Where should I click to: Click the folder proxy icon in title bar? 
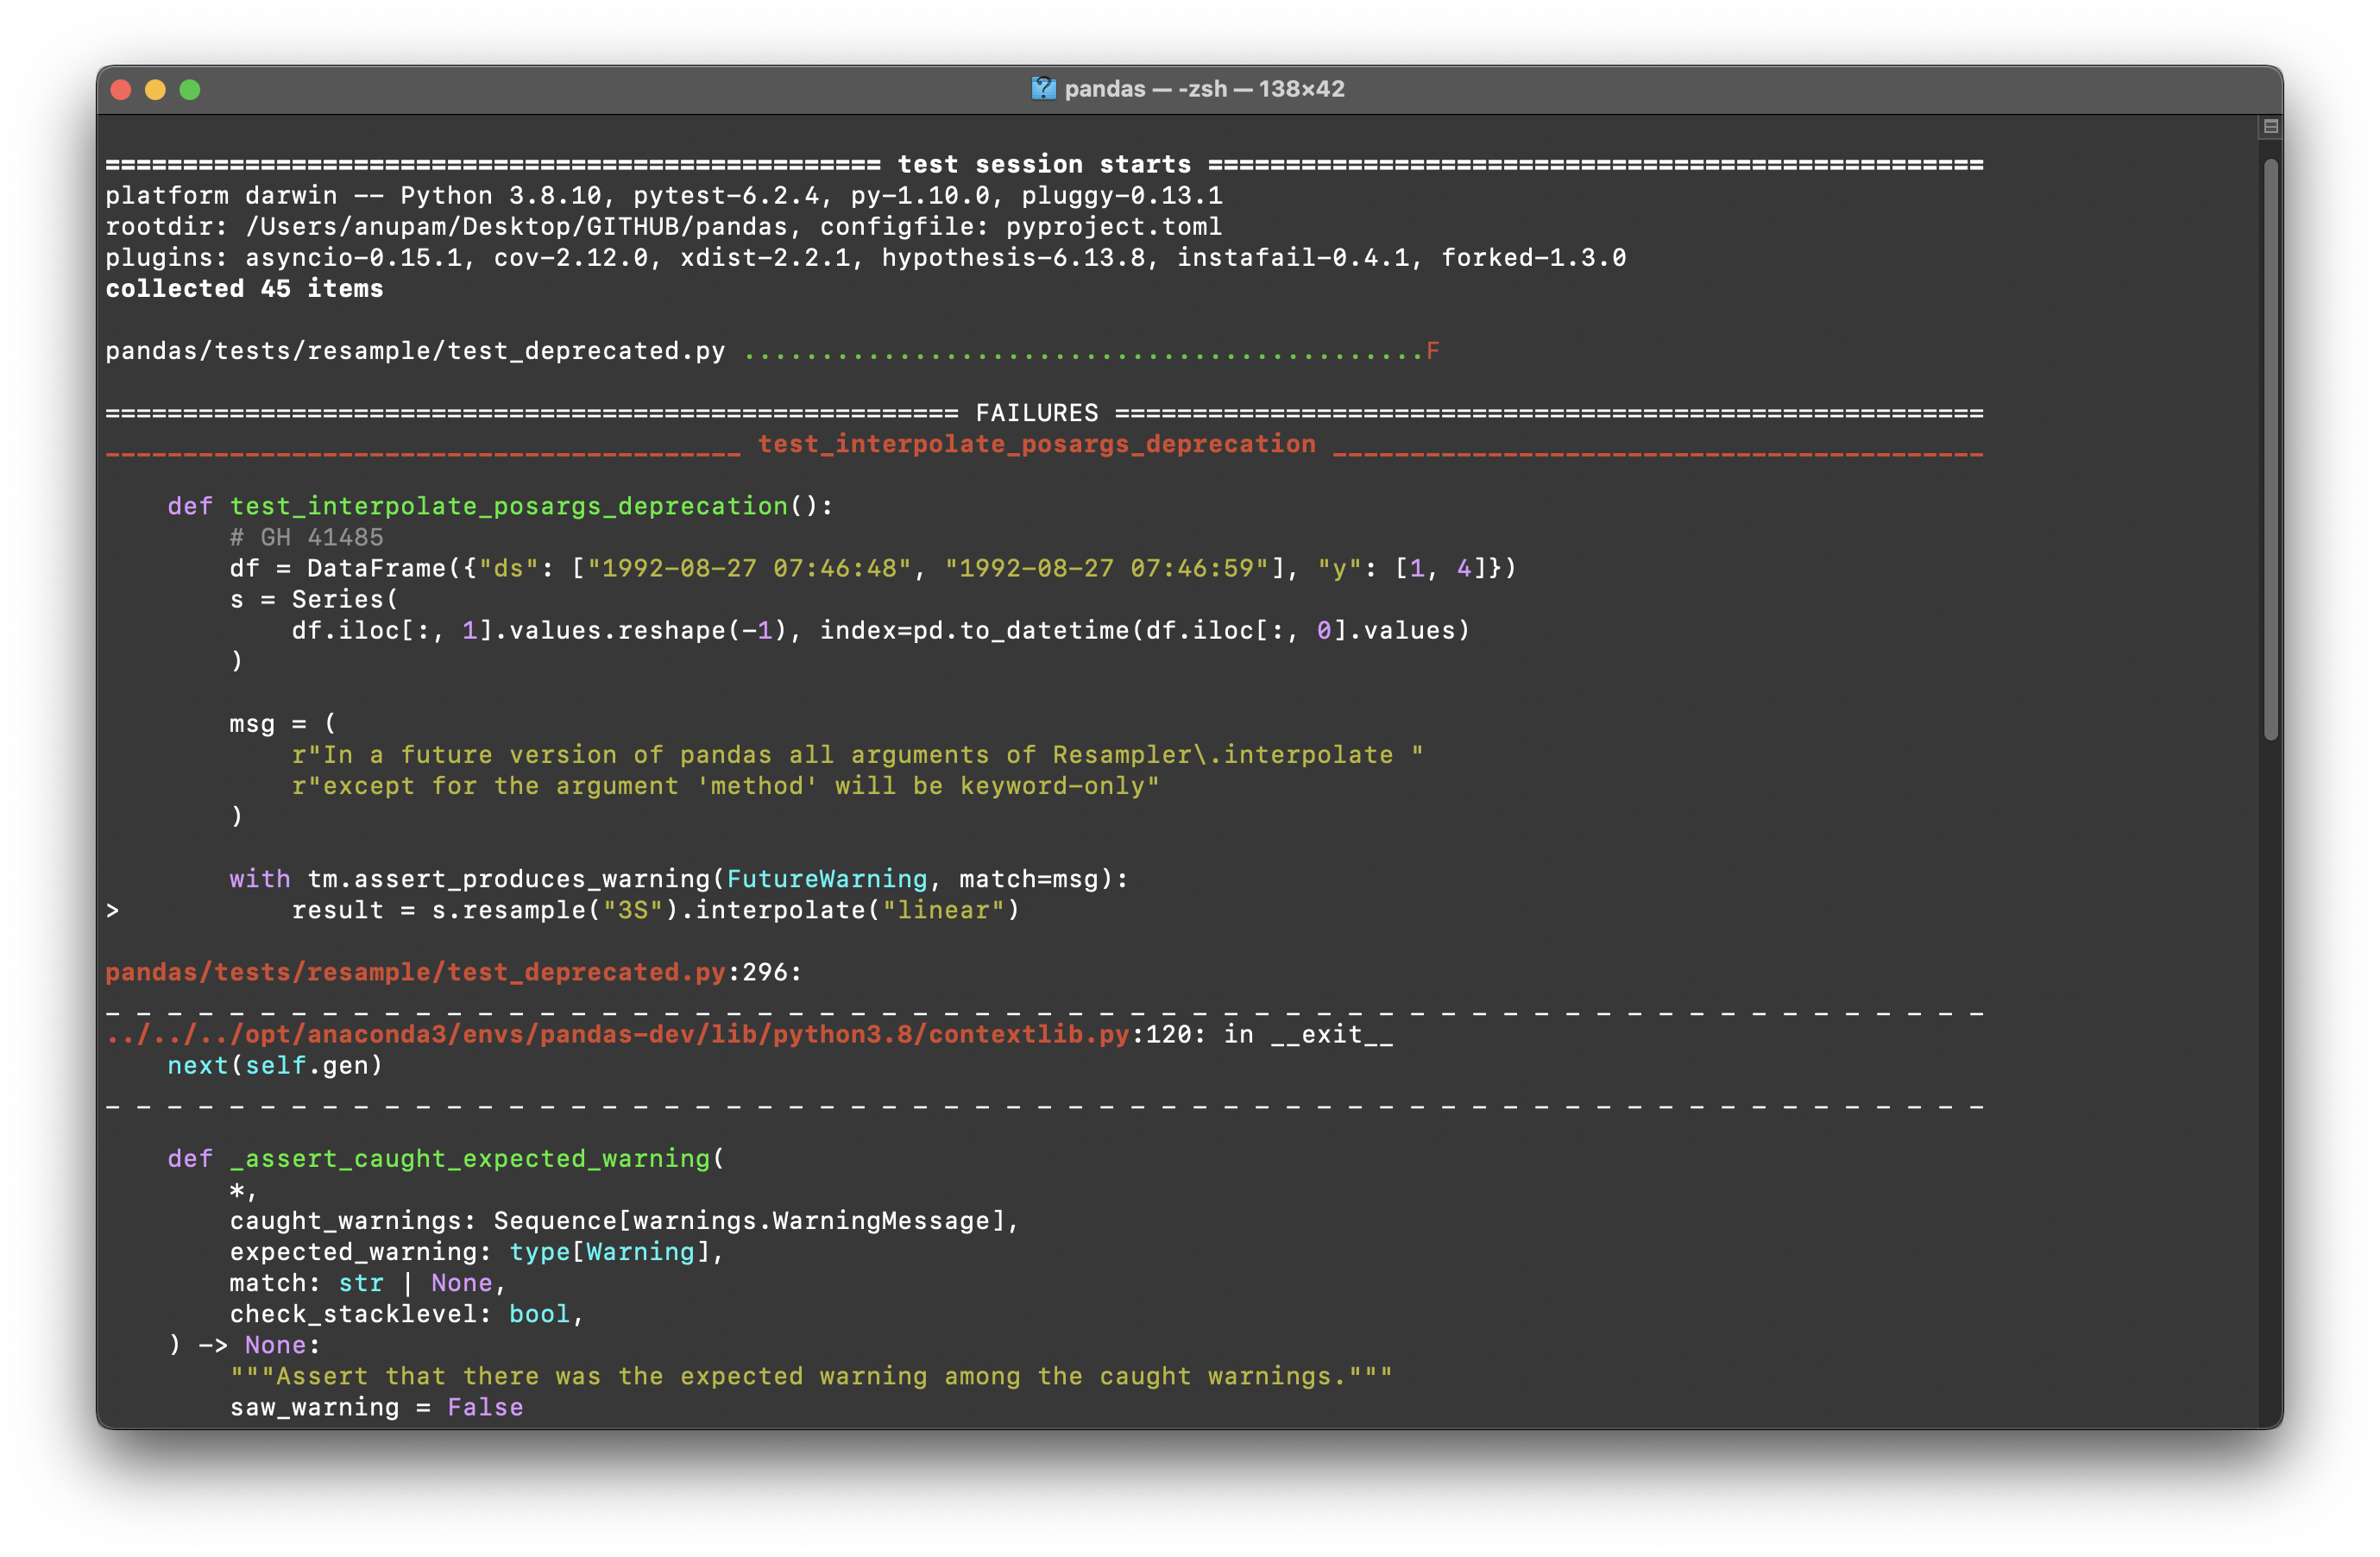click(1043, 89)
